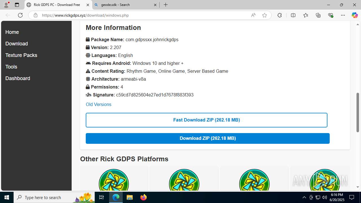Switch to geode.sdk Search tab

tap(126, 5)
